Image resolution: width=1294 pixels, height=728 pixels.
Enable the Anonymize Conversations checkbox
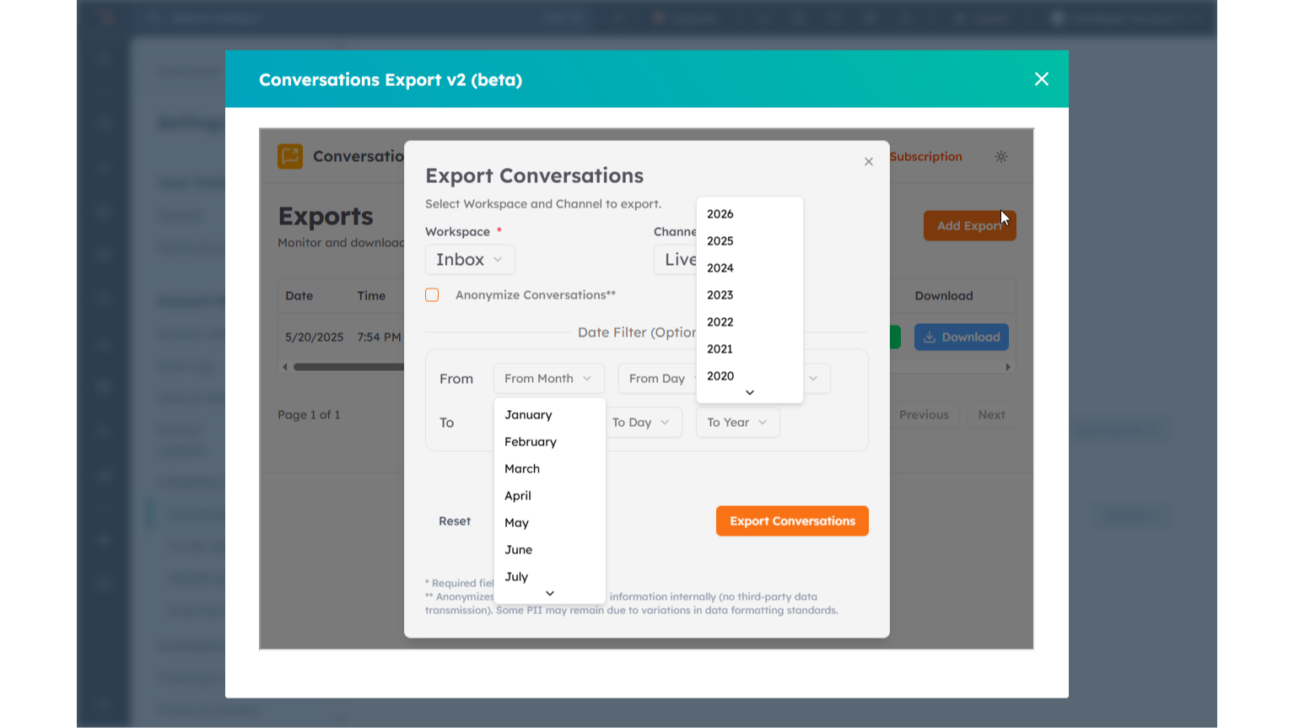[432, 294]
